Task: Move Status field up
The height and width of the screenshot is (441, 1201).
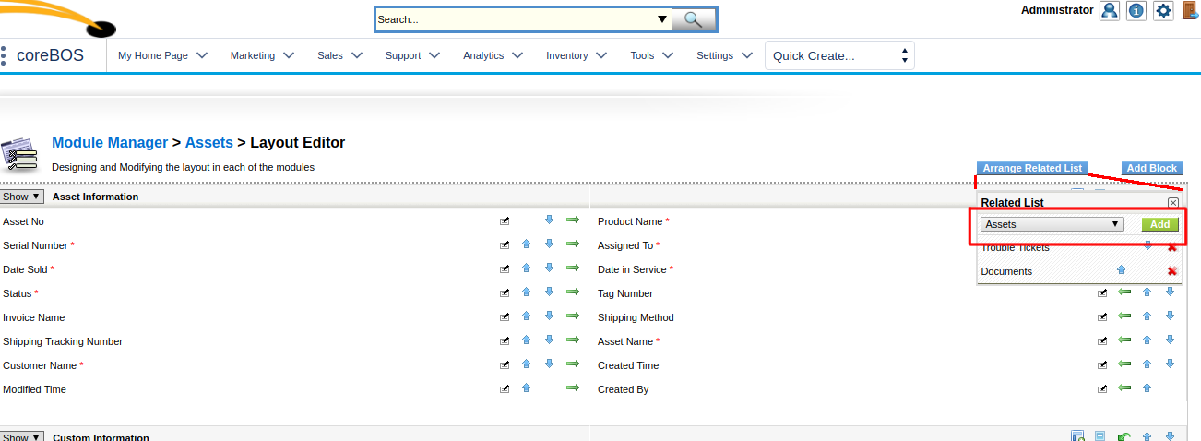Action: 526,292
